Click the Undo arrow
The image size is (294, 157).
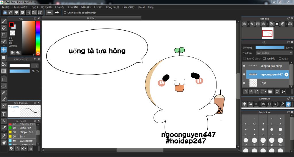(49, 13)
